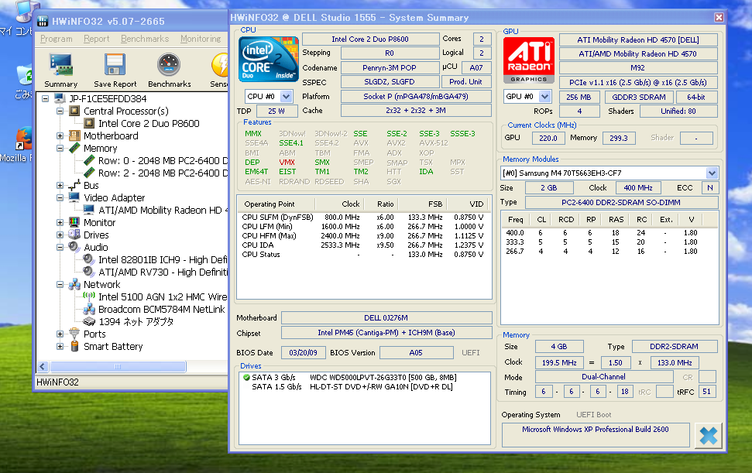Click the Bus tree icon
This screenshot has height=473, width=752.
[x=74, y=185]
